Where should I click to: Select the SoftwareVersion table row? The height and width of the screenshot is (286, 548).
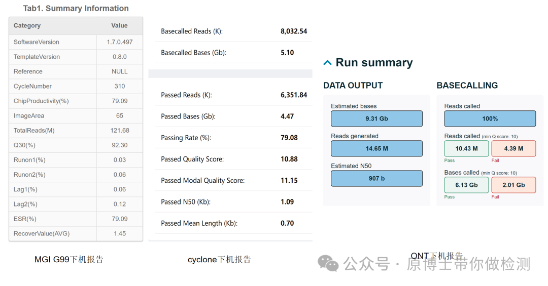pyautogui.click(x=76, y=42)
